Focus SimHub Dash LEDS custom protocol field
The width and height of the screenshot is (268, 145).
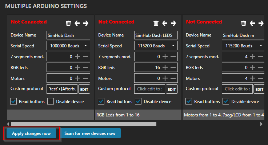(150, 89)
